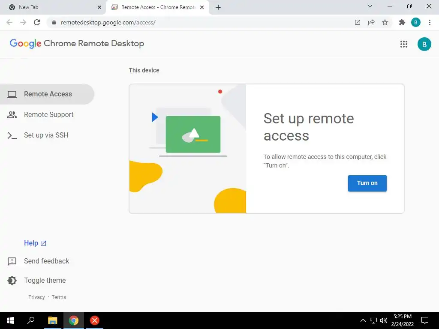Open Set up via SSH
The image size is (439, 329).
pyautogui.click(x=47, y=135)
